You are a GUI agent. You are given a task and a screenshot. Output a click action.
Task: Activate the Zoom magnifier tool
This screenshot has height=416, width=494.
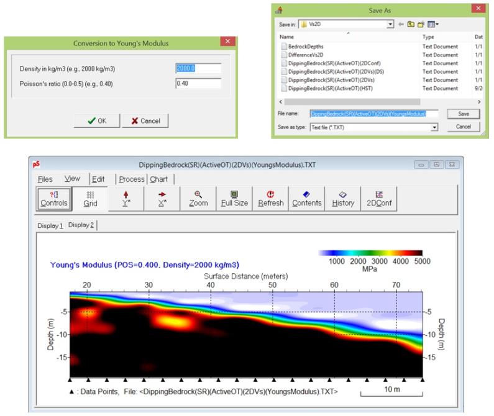pyautogui.click(x=198, y=198)
